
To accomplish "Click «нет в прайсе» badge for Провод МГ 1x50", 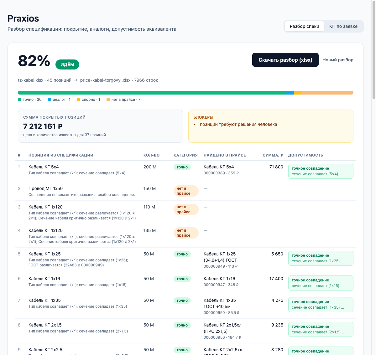I will pos(186,191).
